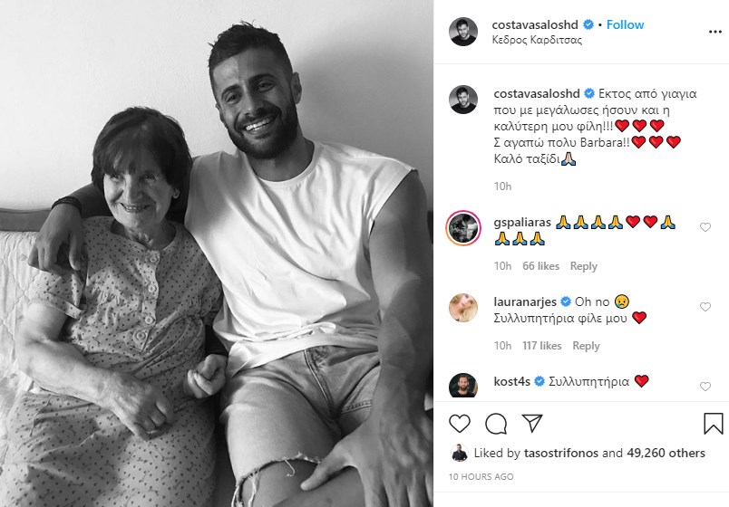This screenshot has height=507, width=729.
Task: Reply to gspaliaras comment
Action: click(x=584, y=266)
